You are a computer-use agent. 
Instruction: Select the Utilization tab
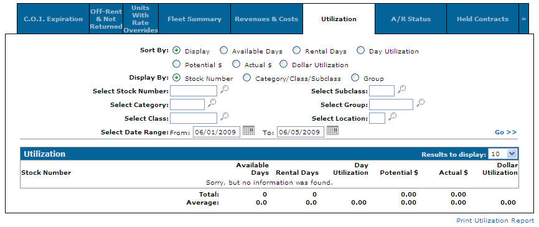coord(339,19)
